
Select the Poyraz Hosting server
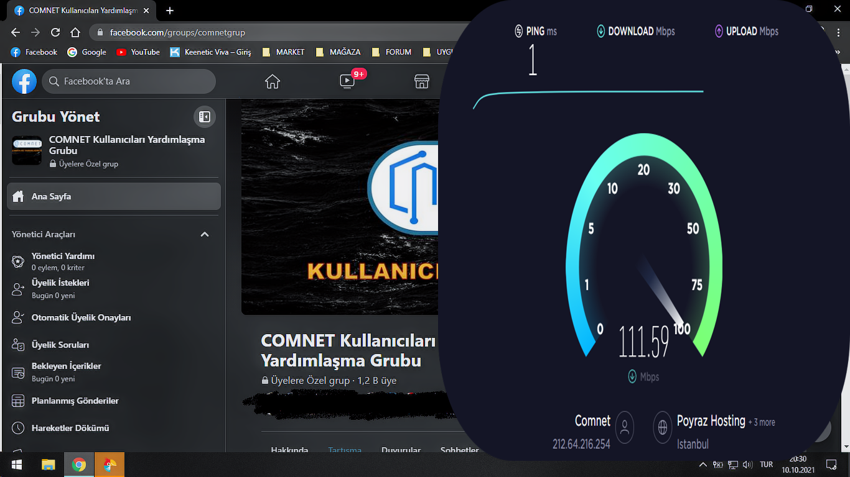click(711, 421)
